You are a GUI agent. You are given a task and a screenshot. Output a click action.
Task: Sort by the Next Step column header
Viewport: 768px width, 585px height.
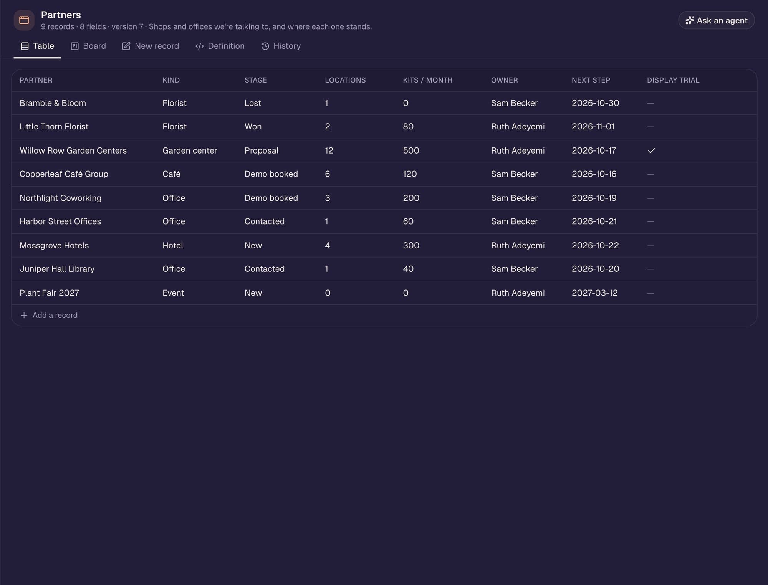(x=591, y=80)
